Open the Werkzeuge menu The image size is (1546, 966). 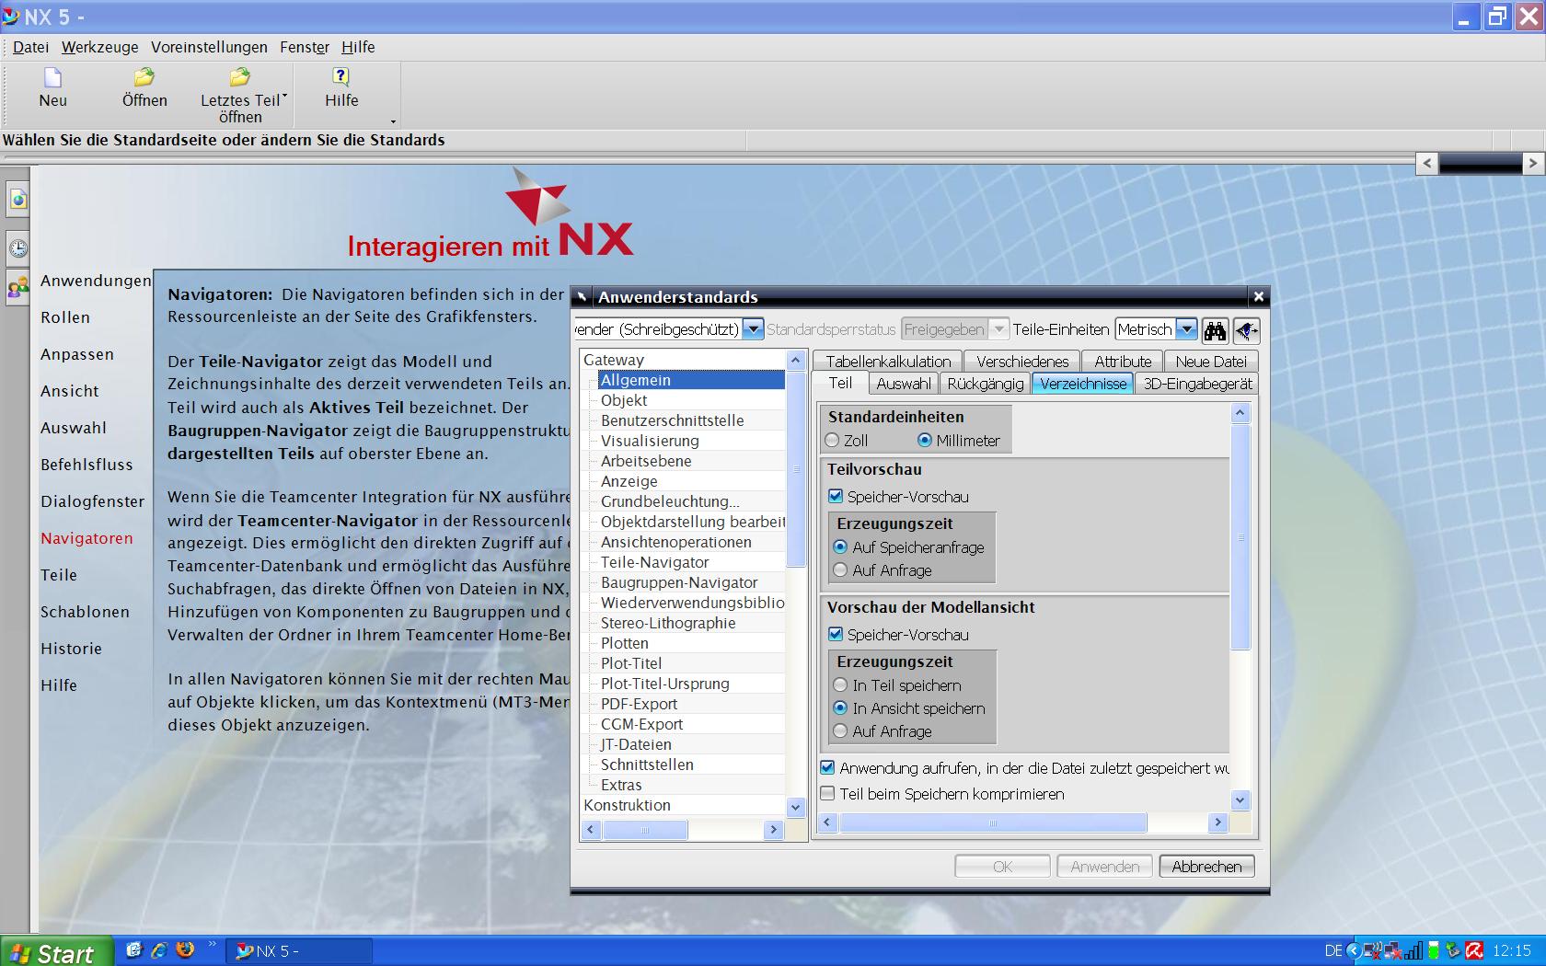pos(99,47)
